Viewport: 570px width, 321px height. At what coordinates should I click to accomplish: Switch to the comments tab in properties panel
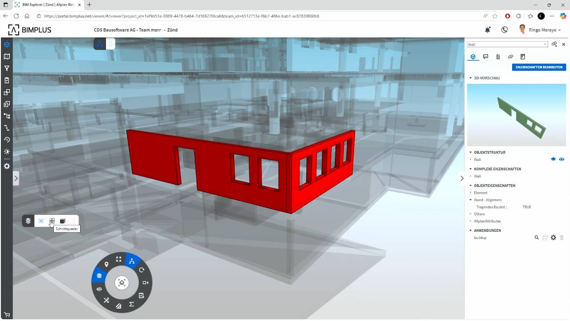(x=485, y=57)
